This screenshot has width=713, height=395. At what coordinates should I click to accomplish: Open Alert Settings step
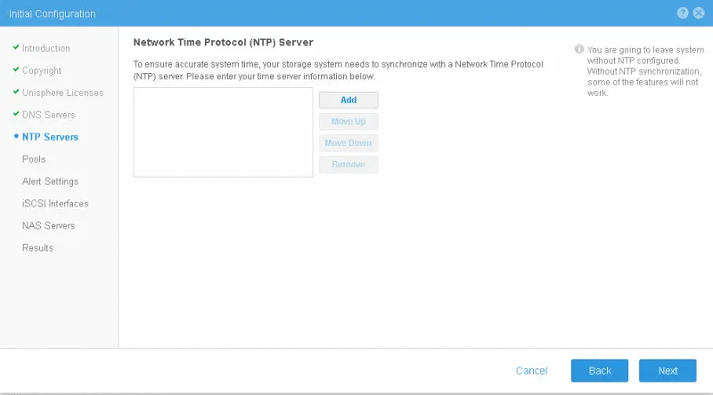50,181
